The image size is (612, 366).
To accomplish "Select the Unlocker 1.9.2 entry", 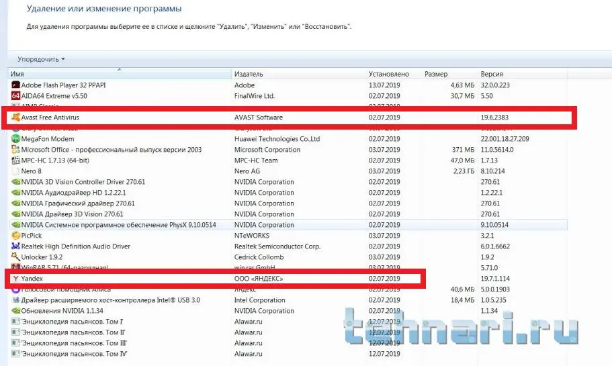I will pyautogui.click(x=42, y=257).
